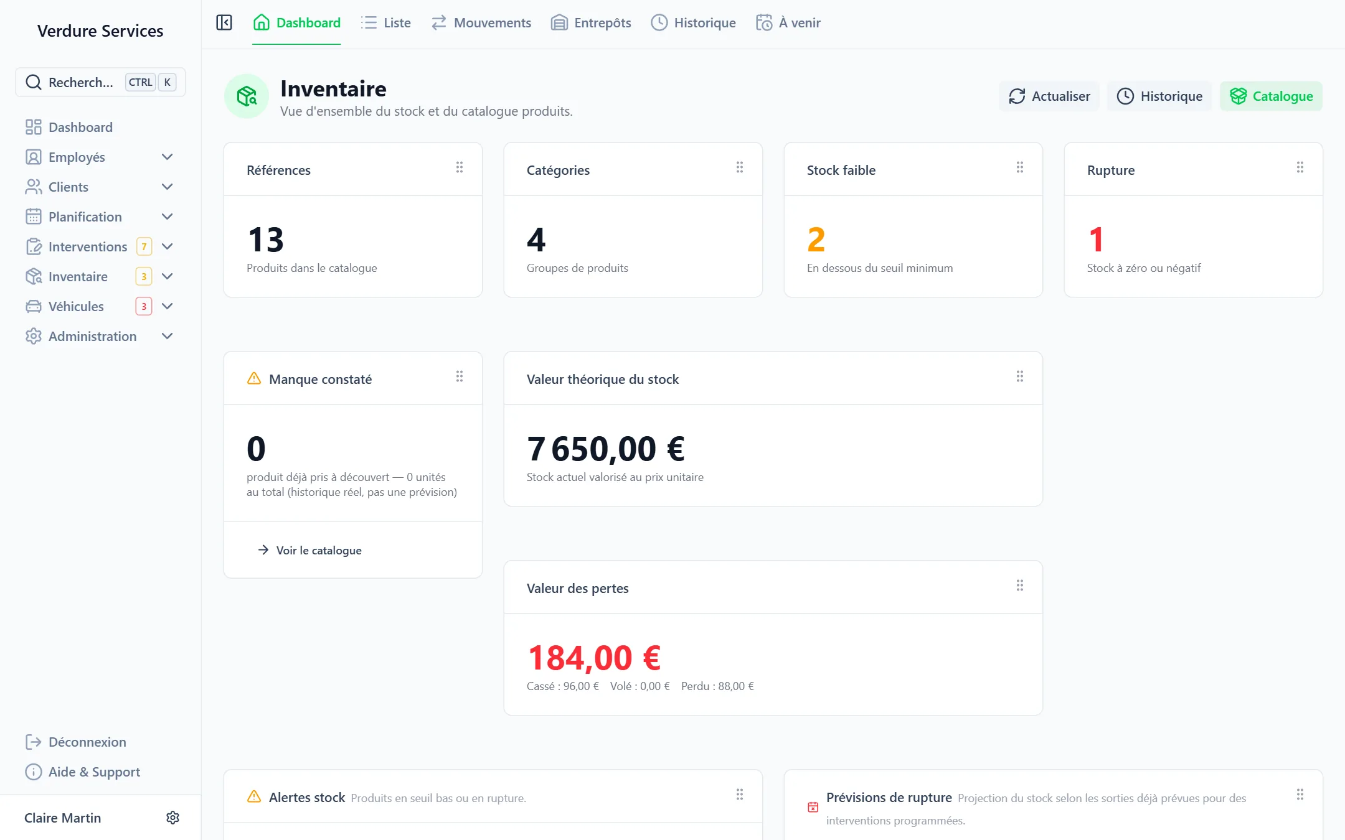Switch to the Mouvements tab

pyautogui.click(x=481, y=23)
